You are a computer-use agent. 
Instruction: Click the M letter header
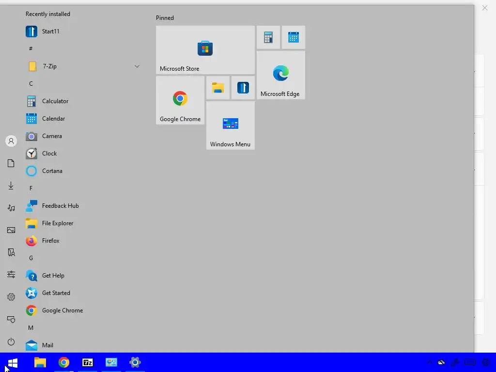[x=31, y=328]
